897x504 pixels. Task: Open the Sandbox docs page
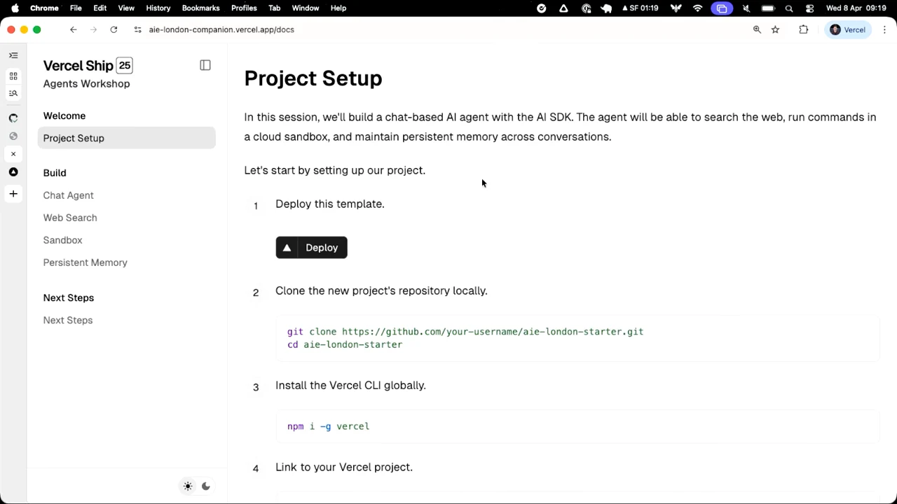62,240
